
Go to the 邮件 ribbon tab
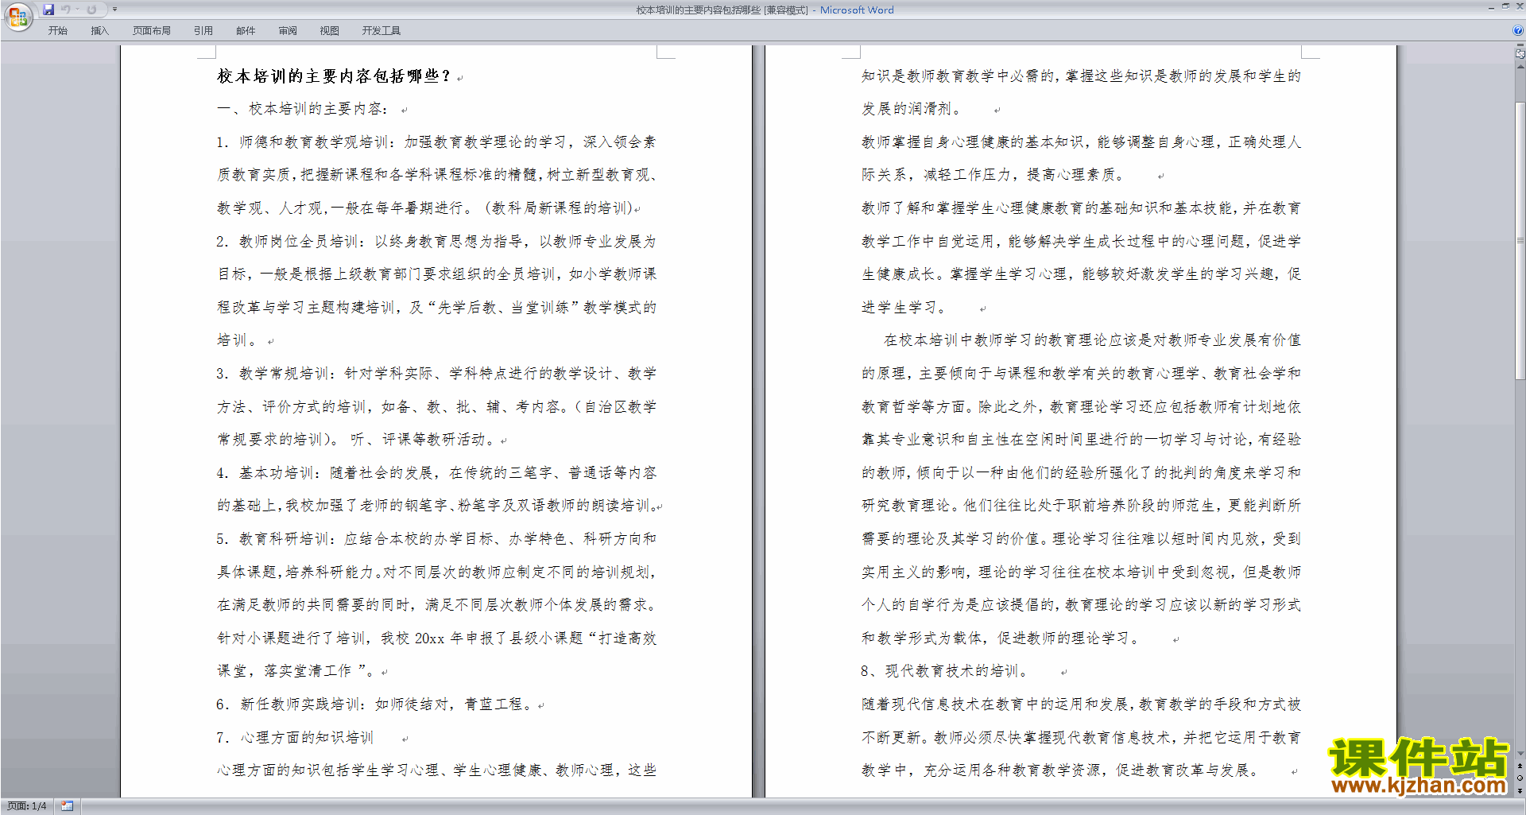246,31
